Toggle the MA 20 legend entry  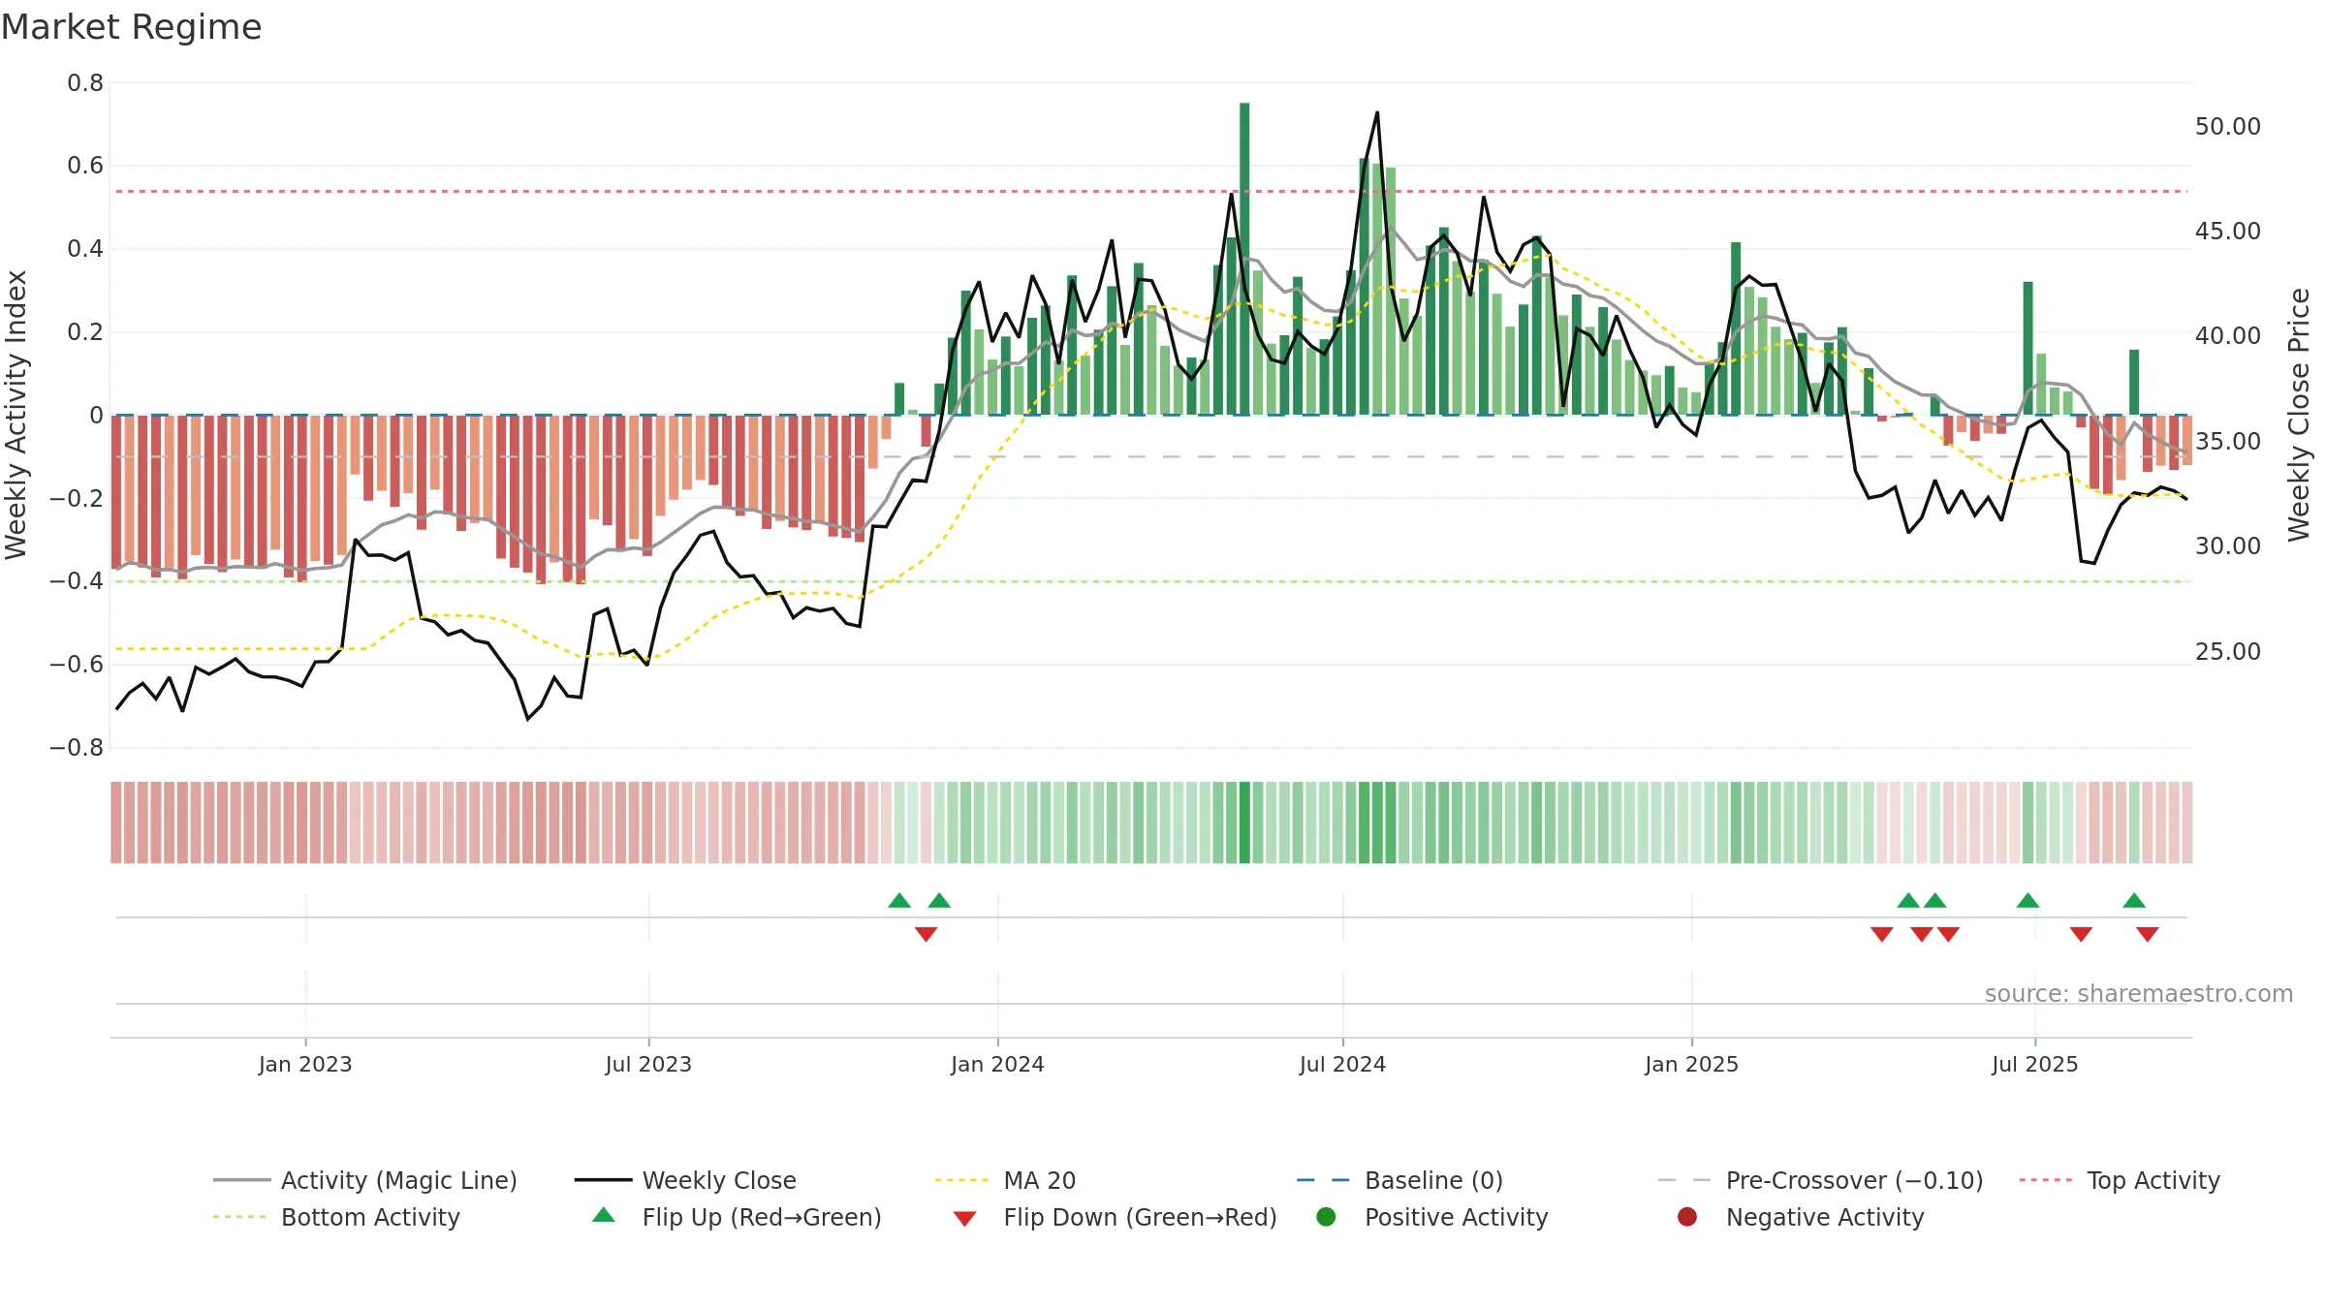pyautogui.click(x=1005, y=1180)
